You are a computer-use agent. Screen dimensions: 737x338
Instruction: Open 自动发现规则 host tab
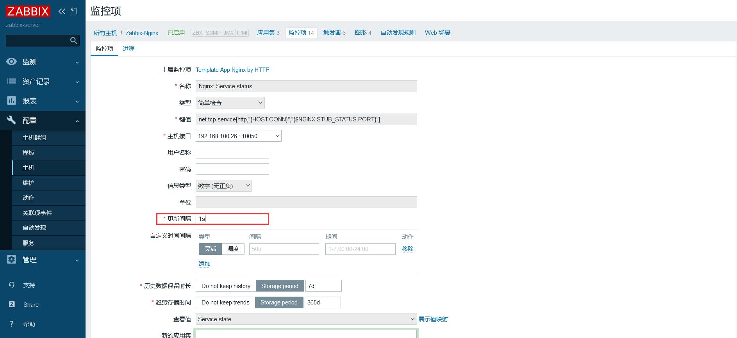[398, 33]
